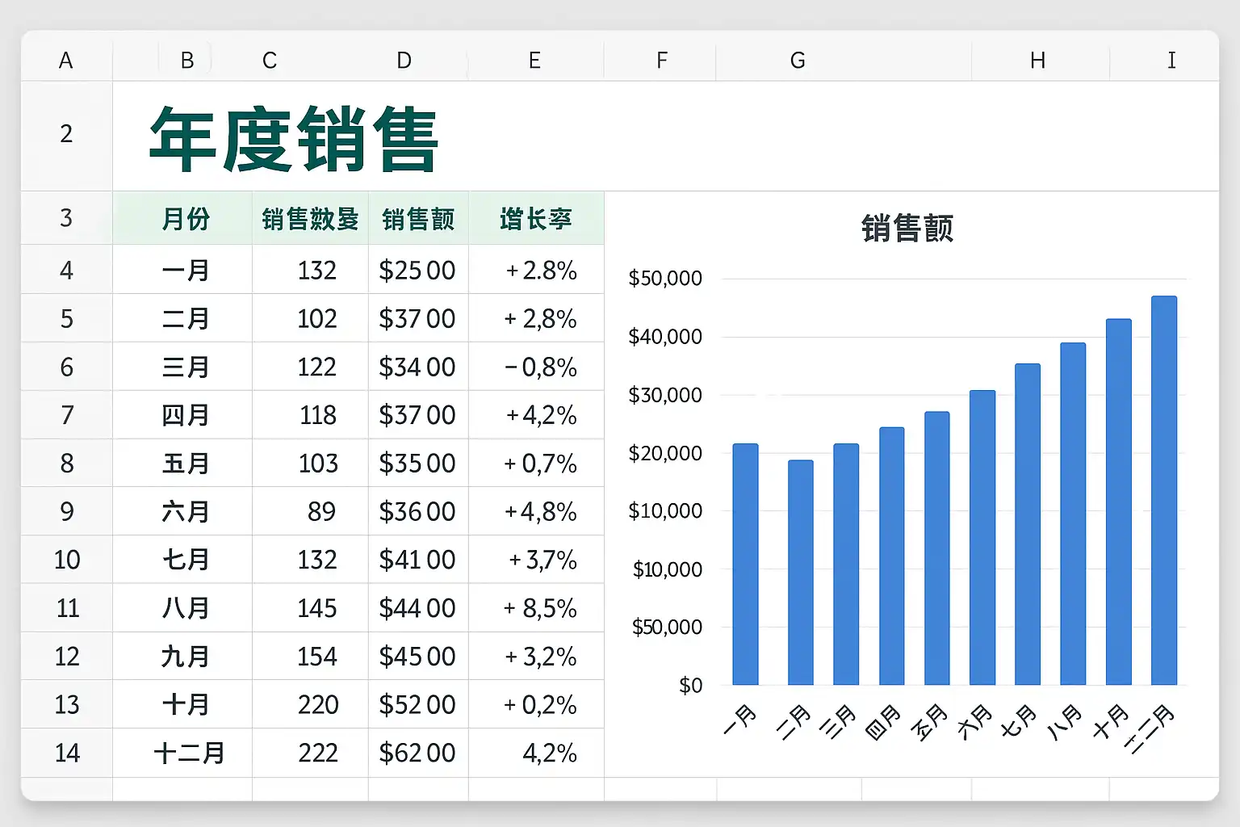Click the 十二月 cell in the table
The image size is (1240, 827).
pyautogui.click(x=189, y=753)
